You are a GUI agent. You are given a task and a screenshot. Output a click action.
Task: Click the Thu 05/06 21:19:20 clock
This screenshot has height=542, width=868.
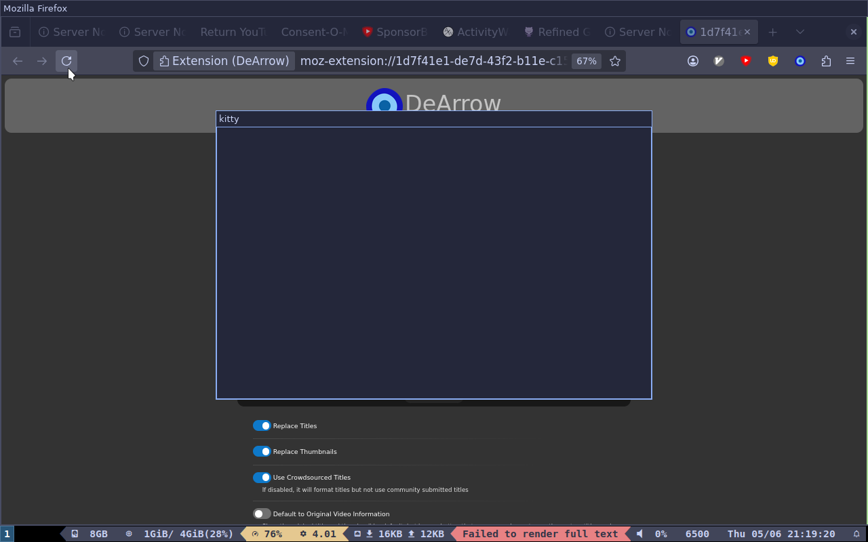(781, 534)
